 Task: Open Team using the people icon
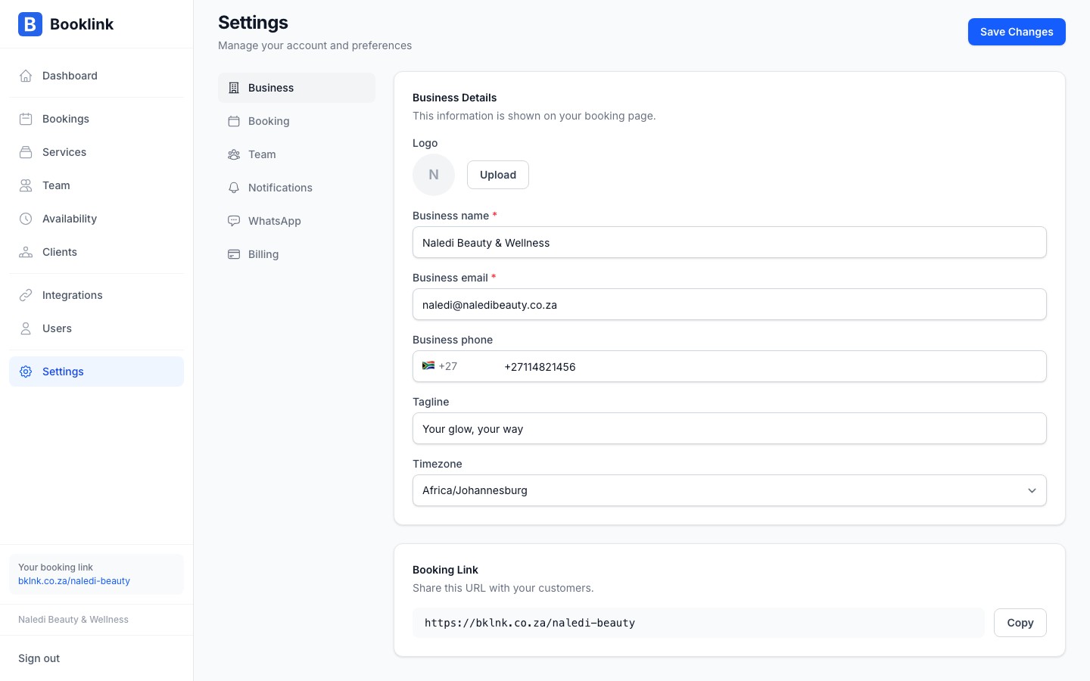[26, 185]
